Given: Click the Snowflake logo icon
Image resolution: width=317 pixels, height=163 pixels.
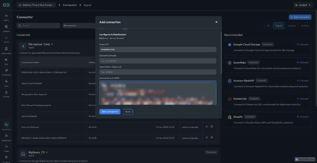Looking at the screenshot, I should click(x=229, y=63).
